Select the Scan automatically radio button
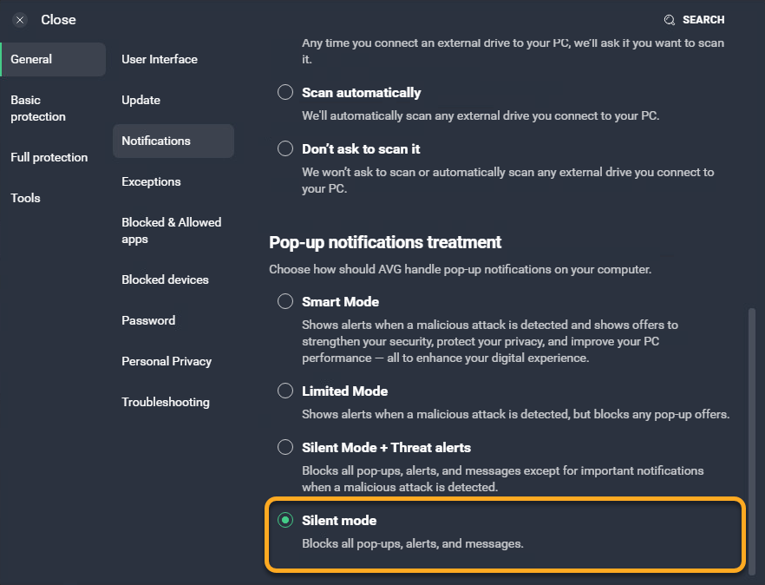Screen dimensions: 765x585 click(285, 92)
